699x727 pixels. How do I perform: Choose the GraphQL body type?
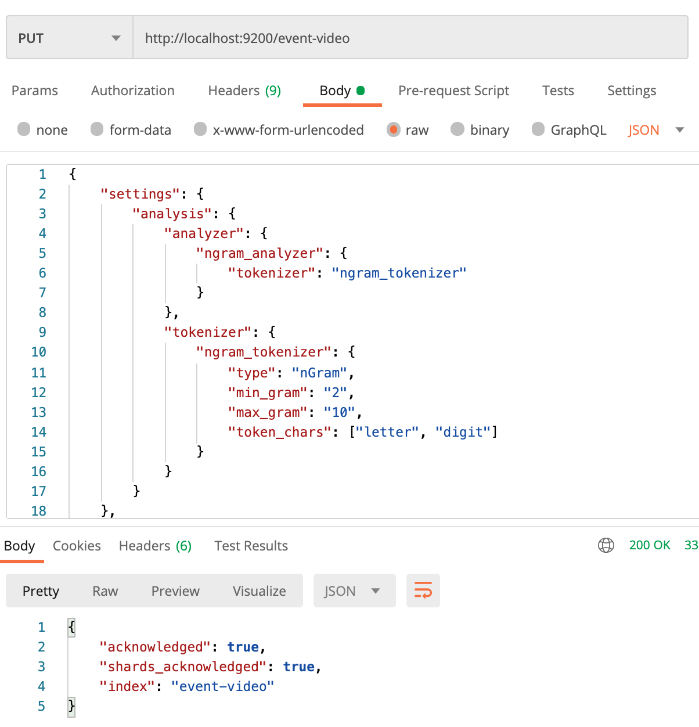click(538, 129)
